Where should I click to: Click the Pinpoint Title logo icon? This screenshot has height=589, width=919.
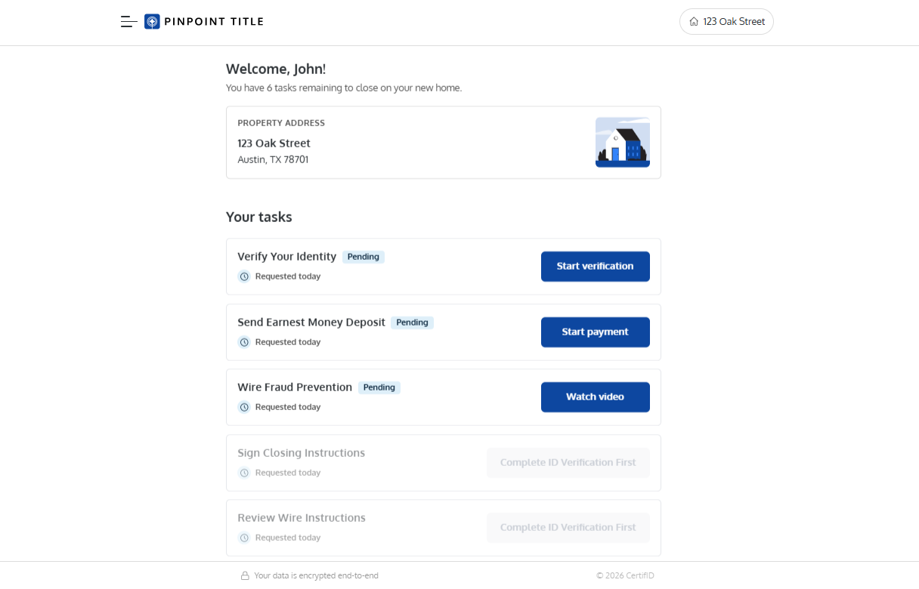[152, 22]
